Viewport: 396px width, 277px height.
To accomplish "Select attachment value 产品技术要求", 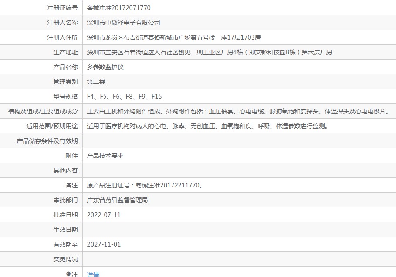I will point(105,156).
